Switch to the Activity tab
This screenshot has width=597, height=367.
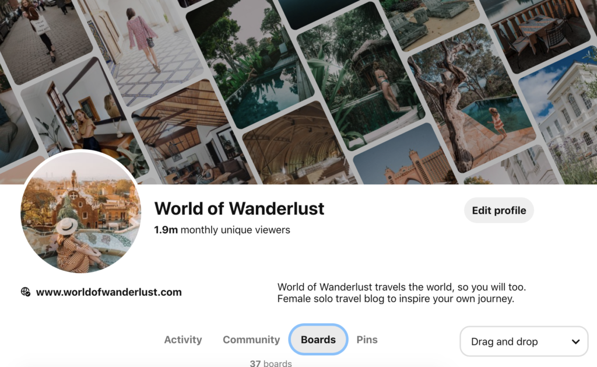[182, 340]
